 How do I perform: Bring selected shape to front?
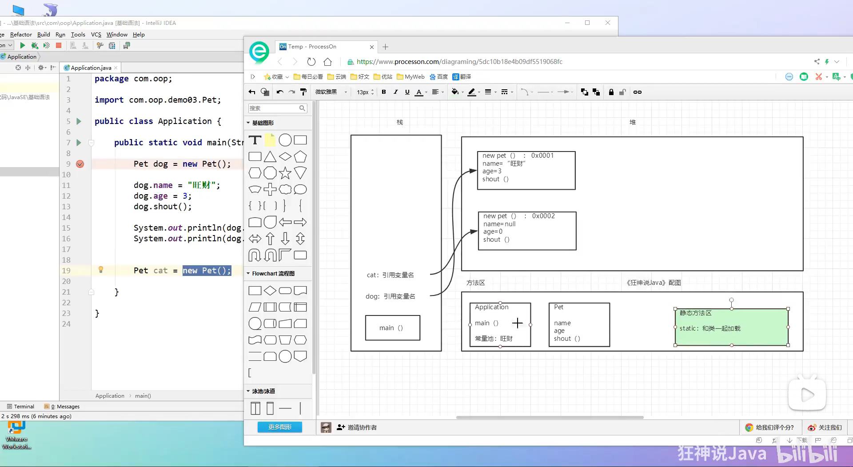tap(585, 92)
